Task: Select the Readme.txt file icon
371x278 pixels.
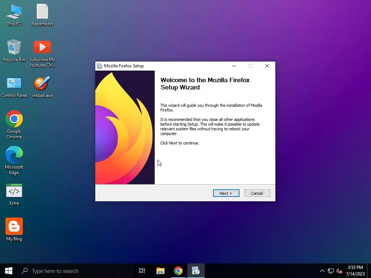Action: tap(42, 15)
